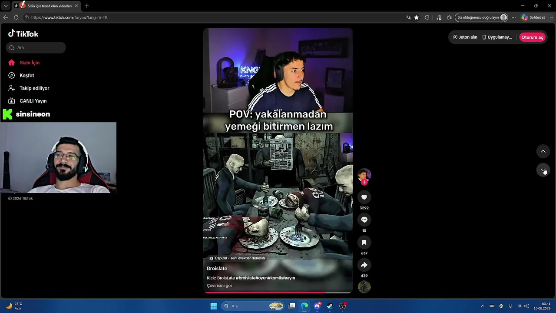This screenshot has width=556, height=313.
Task: Open the TikTok logo home link
Action: [23, 33]
